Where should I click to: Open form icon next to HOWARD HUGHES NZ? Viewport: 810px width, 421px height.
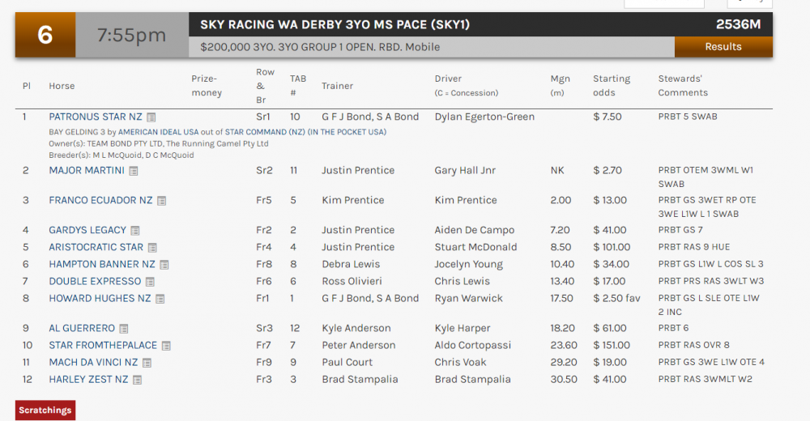tap(160, 299)
